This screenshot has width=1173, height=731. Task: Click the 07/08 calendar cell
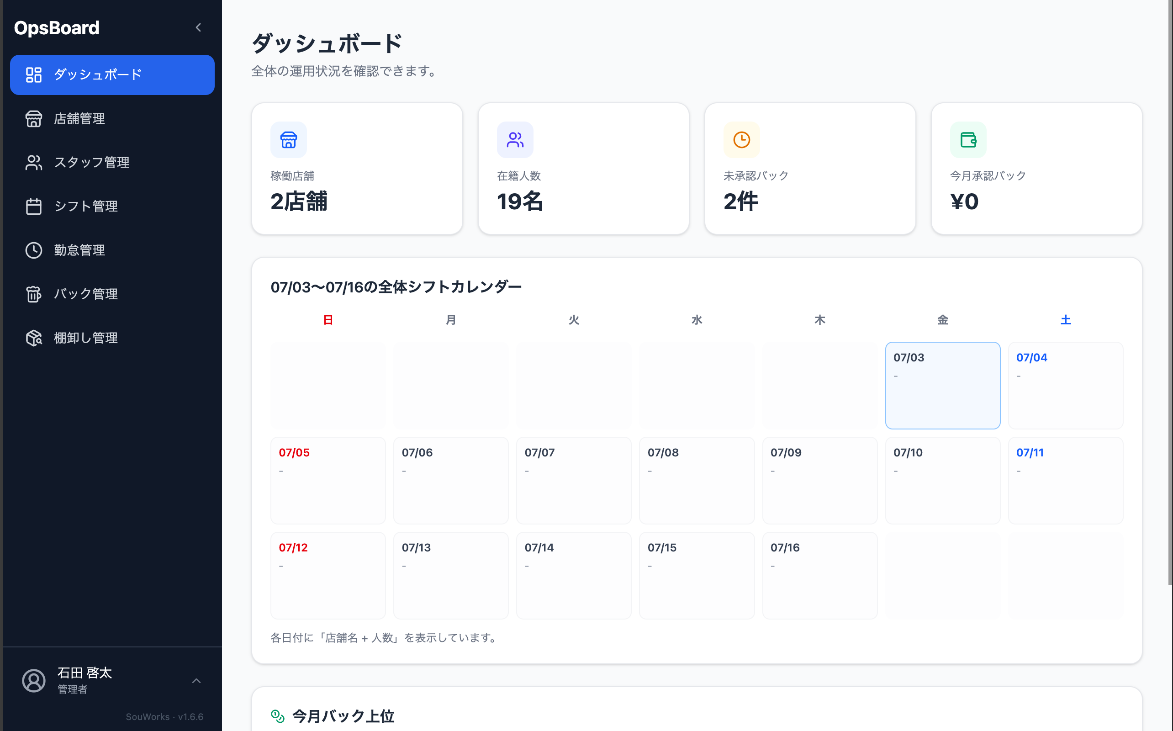pos(697,481)
